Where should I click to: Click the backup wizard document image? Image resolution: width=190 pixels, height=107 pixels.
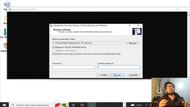137,32
